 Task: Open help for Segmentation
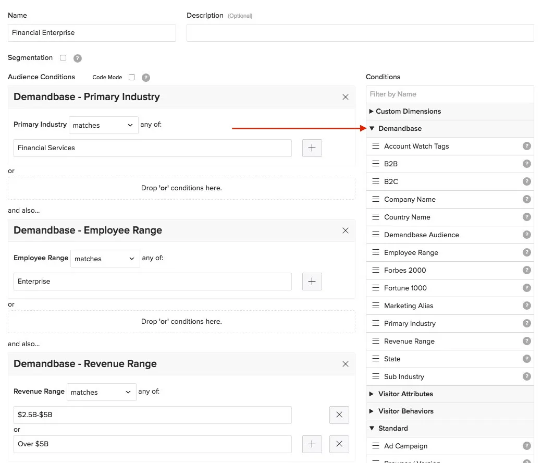pyautogui.click(x=78, y=58)
